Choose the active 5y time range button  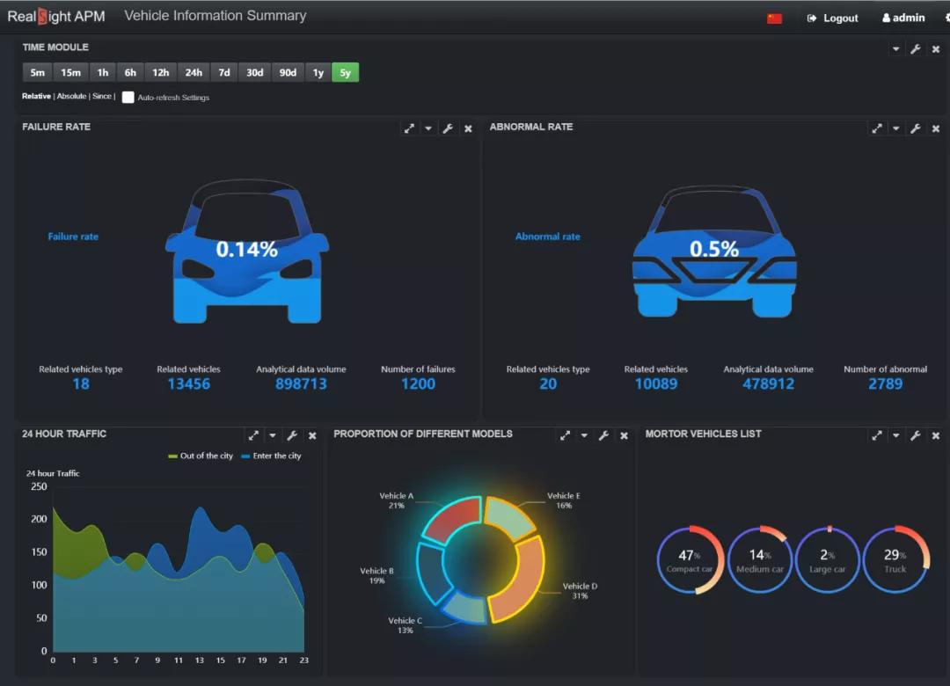click(346, 72)
